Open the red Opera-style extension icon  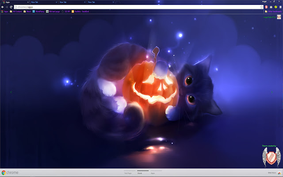(266, 7)
